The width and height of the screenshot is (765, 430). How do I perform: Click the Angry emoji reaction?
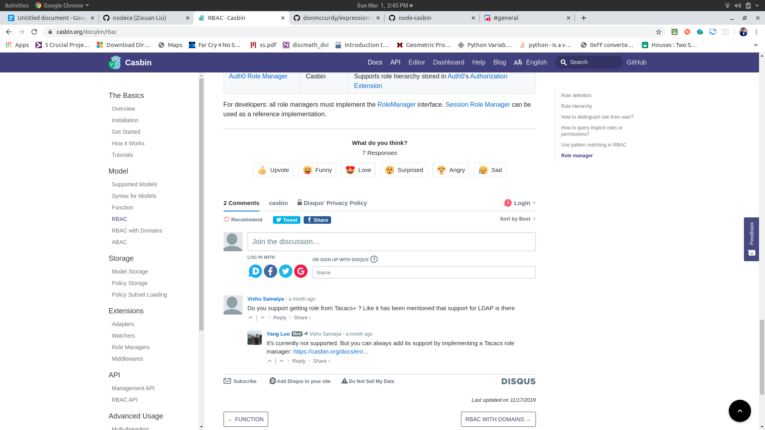pos(451,170)
